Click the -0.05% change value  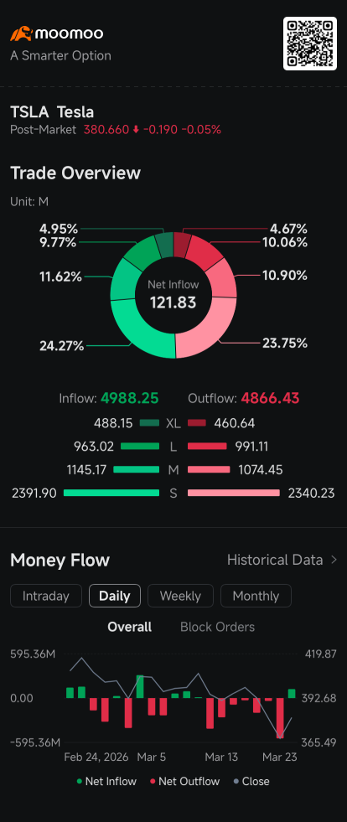[201, 130]
